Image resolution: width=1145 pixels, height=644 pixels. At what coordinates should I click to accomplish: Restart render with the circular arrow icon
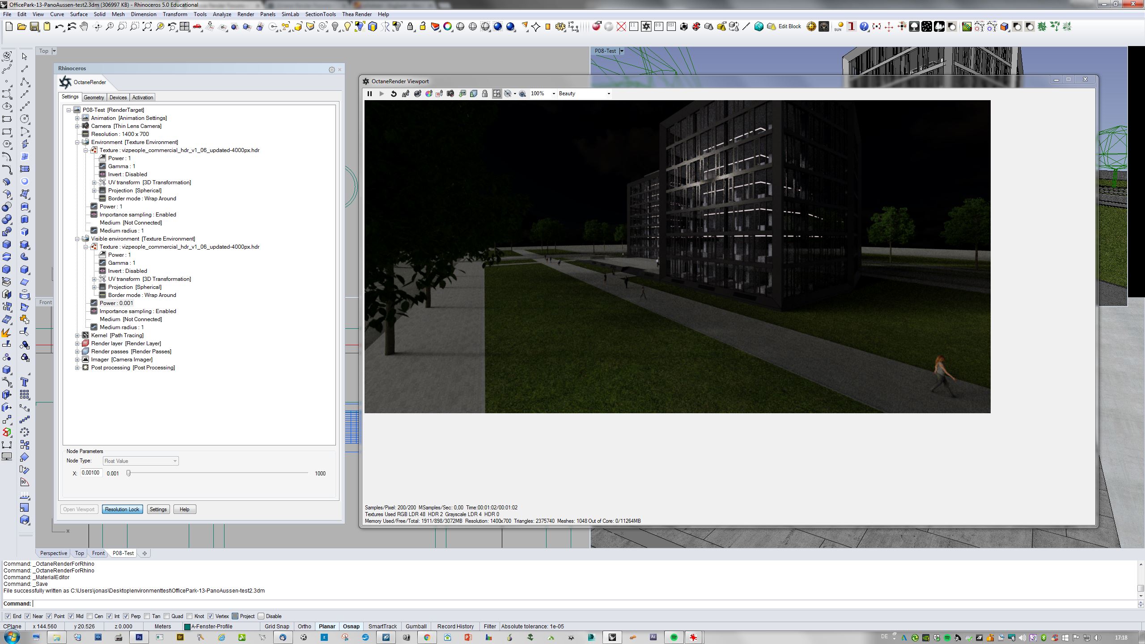394,93
